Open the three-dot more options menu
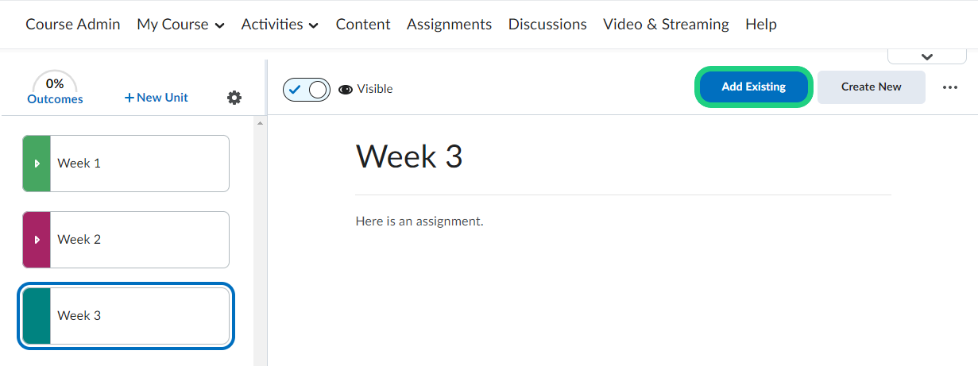Screen dimensions: 978x366 (950, 87)
